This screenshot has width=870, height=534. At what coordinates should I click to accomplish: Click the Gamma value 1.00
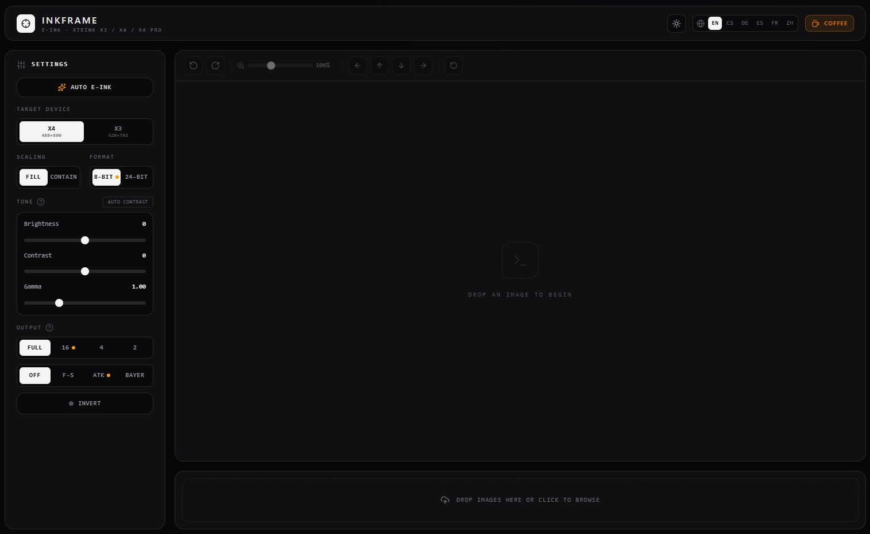pos(139,287)
